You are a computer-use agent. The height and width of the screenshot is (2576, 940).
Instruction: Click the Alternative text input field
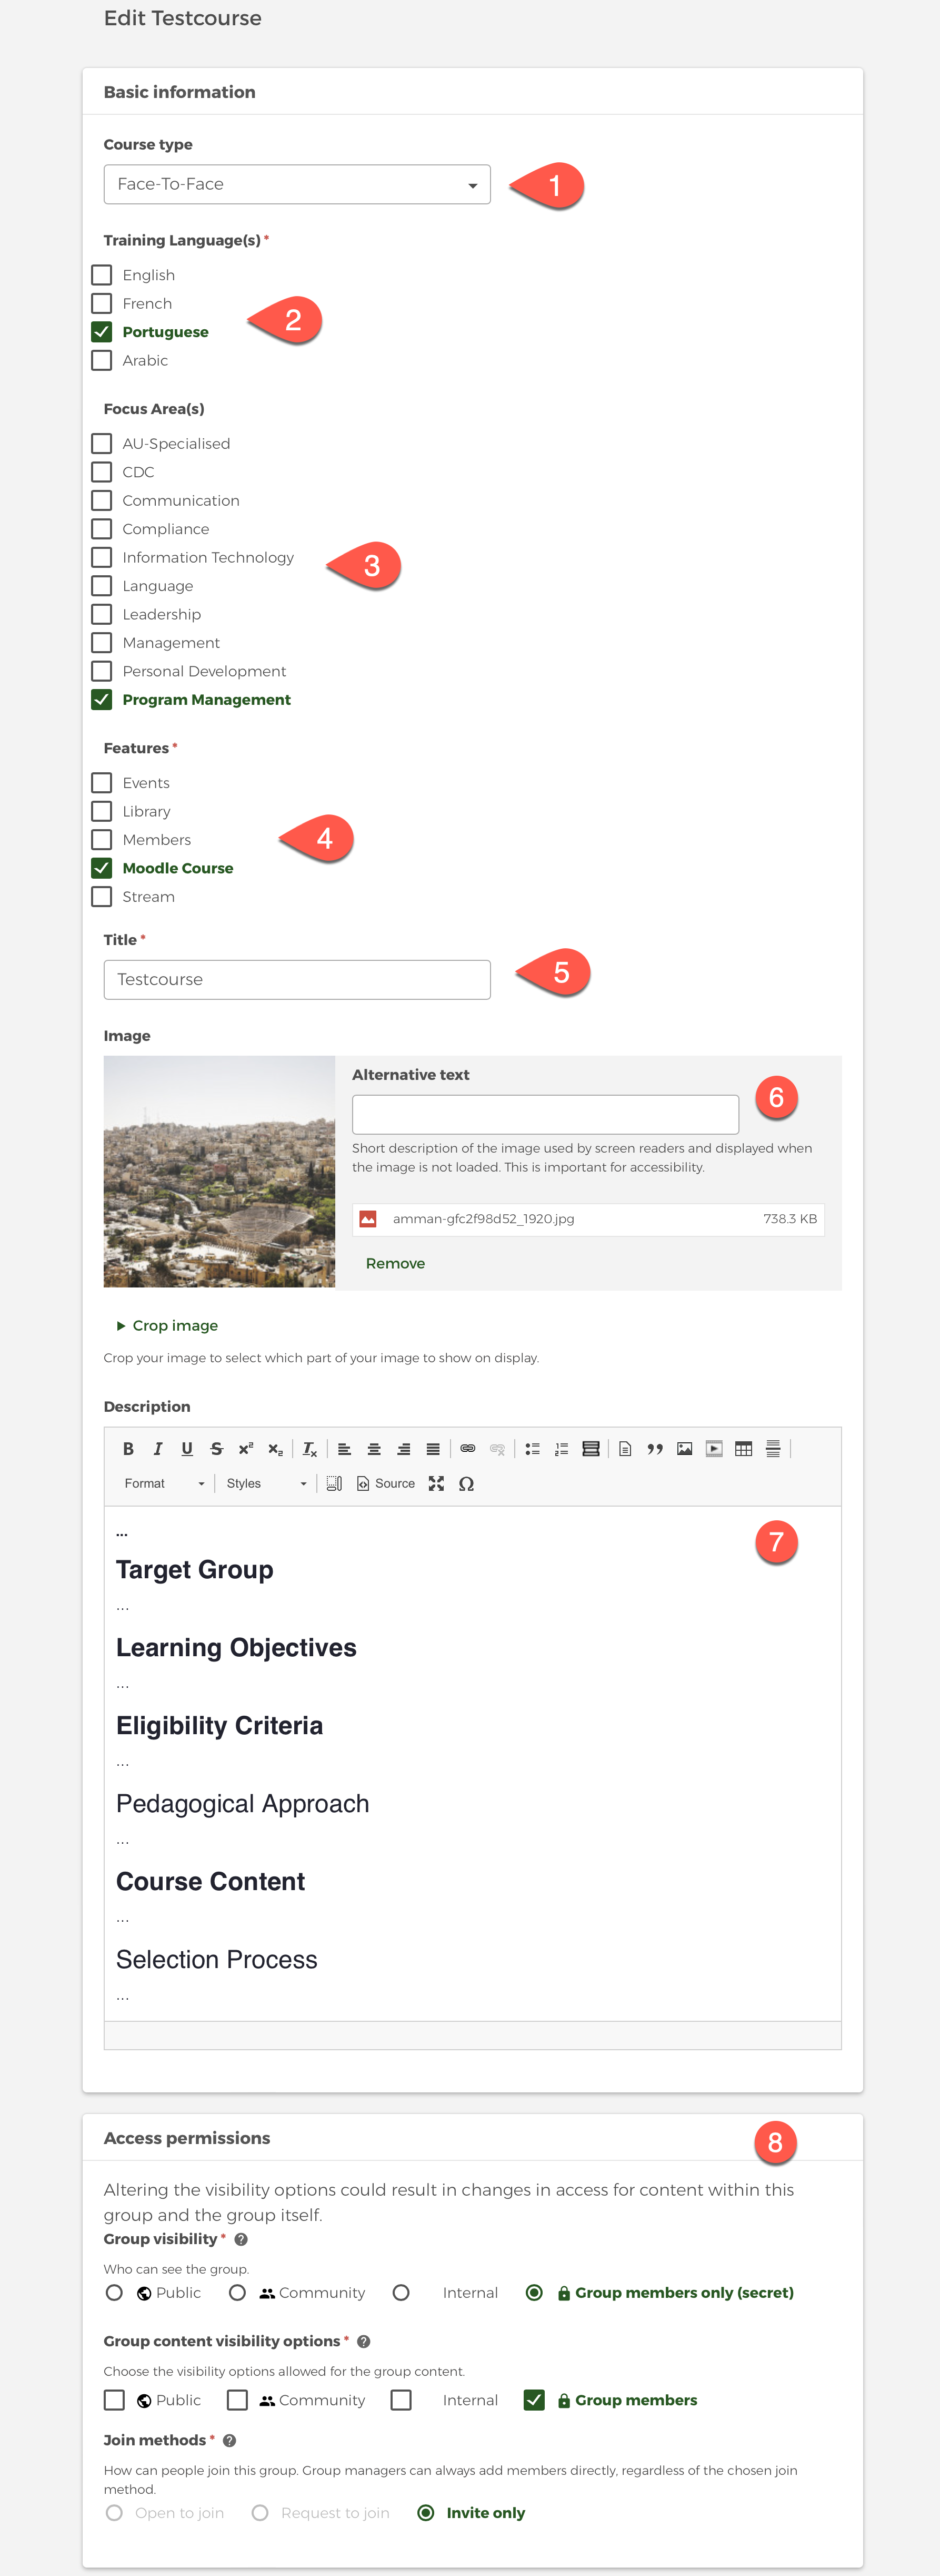545,1115
